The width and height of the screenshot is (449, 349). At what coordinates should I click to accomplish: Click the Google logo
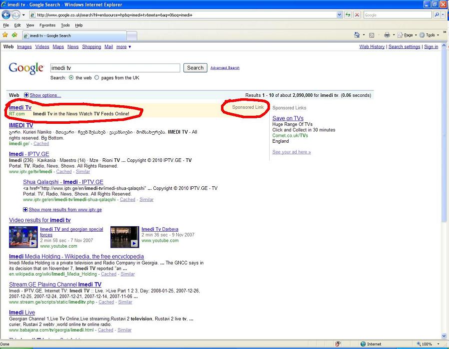click(26, 68)
